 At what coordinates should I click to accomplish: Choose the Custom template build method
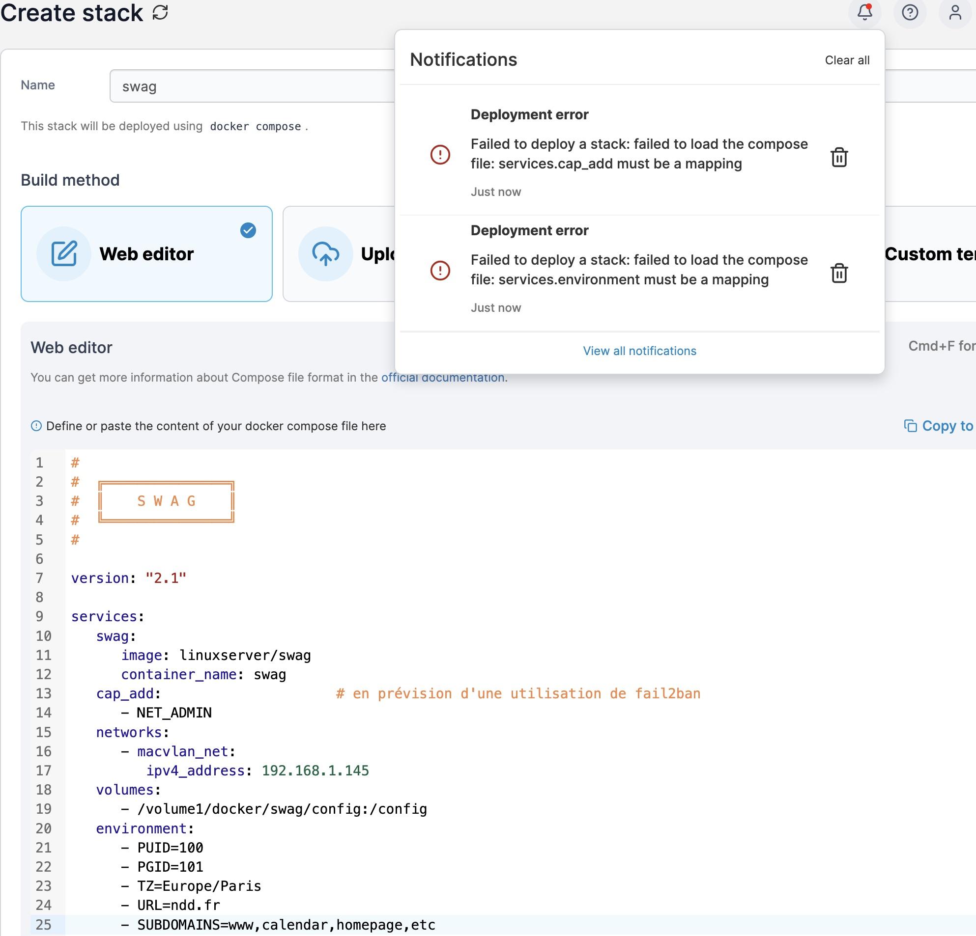(930, 254)
